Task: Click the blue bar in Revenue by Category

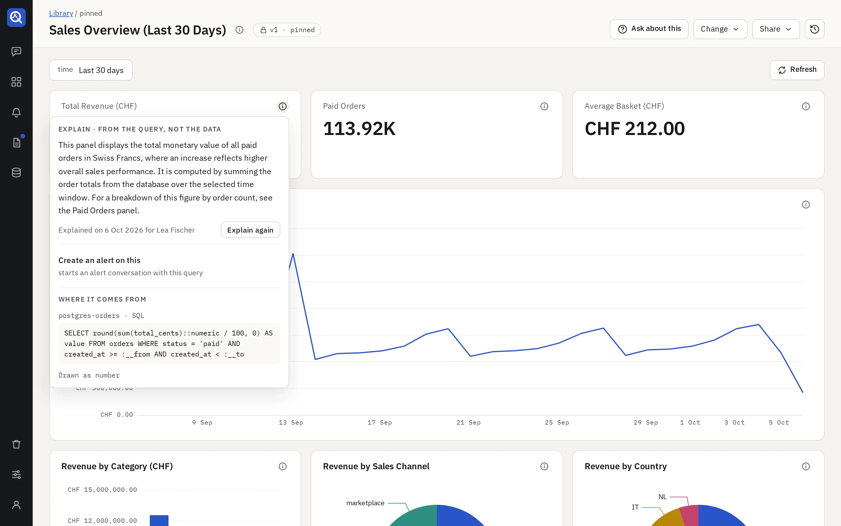Action: click(x=159, y=520)
